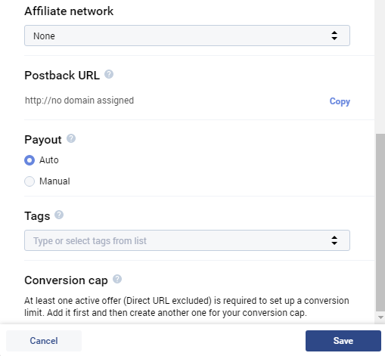The image size is (385, 356).
Task: Select the Auto payout radio button
Action: tap(29, 160)
